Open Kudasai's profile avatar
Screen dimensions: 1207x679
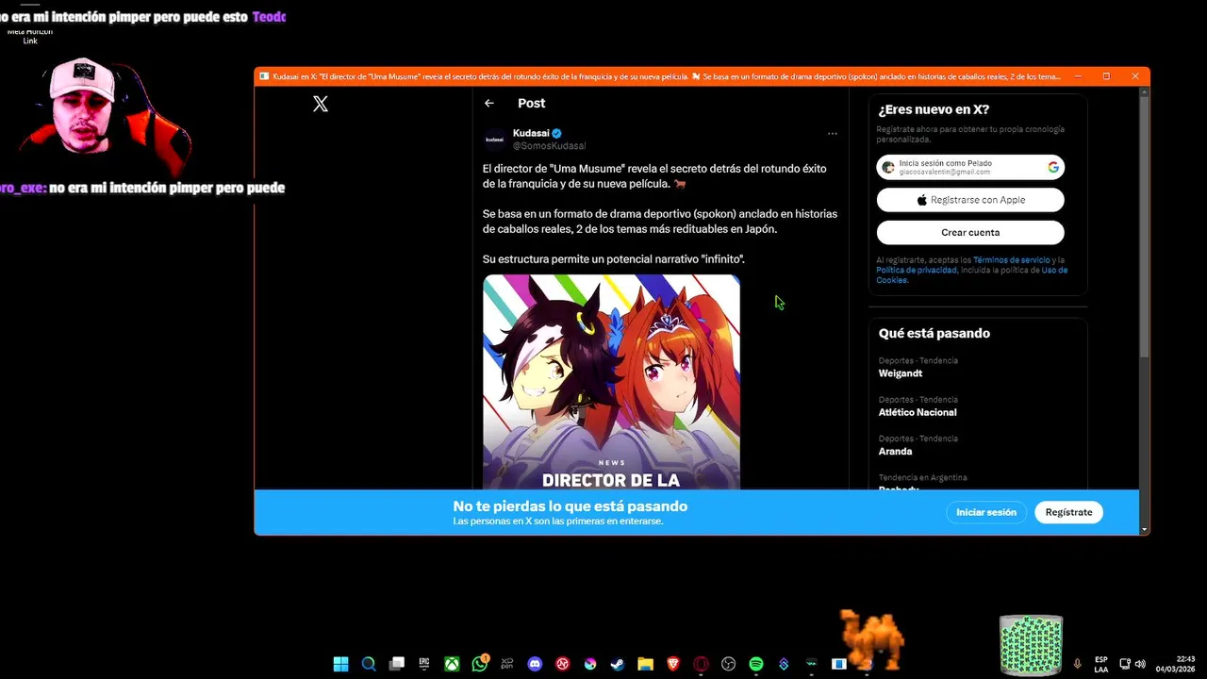pyautogui.click(x=495, y=140)
